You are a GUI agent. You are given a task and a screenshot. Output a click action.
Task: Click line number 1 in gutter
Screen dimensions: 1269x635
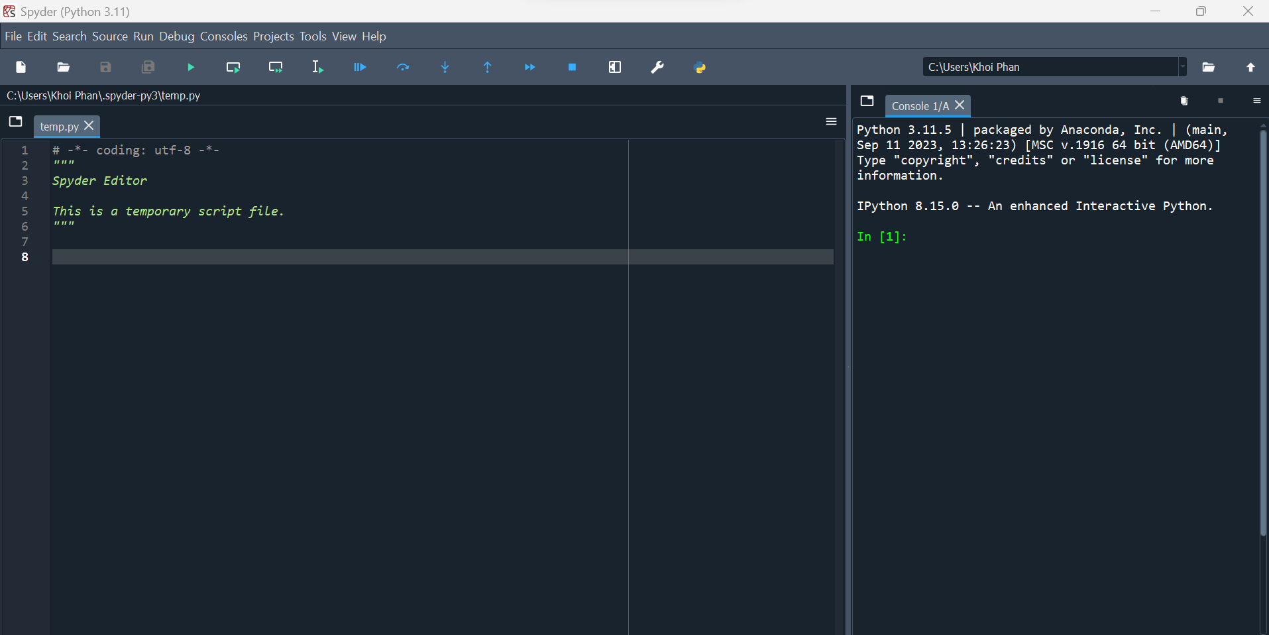point(25,150)
